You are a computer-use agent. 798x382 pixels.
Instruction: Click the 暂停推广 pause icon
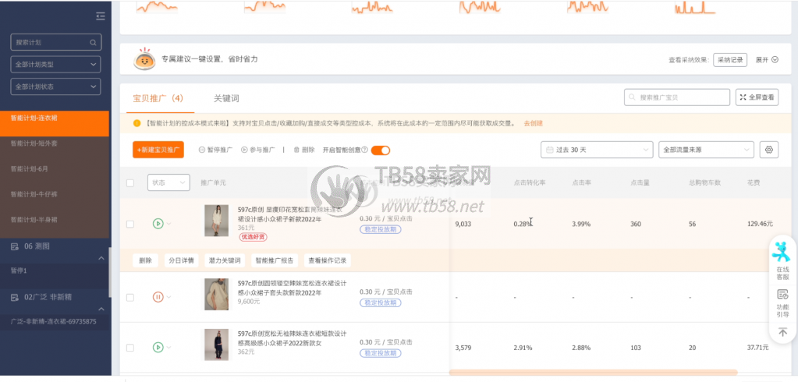(201, 150)
